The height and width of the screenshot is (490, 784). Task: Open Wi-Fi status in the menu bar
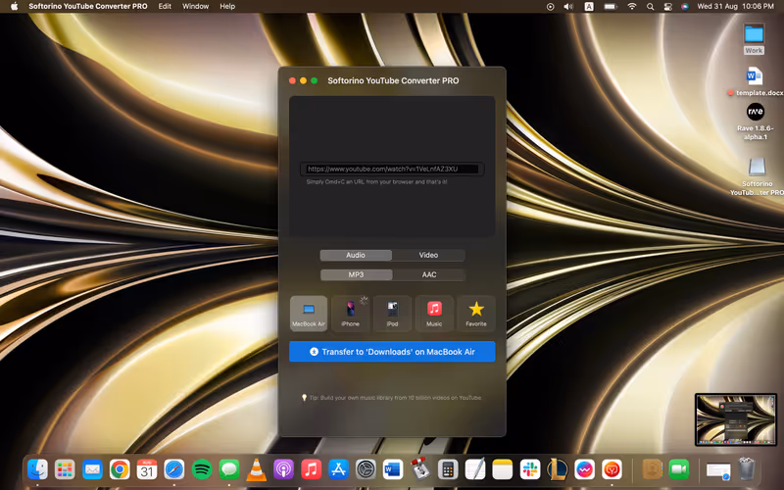632,7
